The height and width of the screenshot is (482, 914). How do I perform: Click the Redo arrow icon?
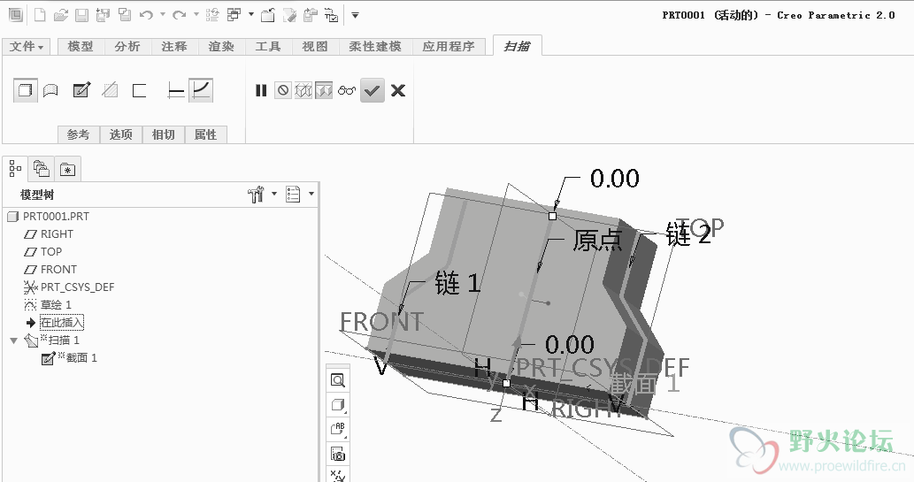pyautogui.click(x=180, y=15)
